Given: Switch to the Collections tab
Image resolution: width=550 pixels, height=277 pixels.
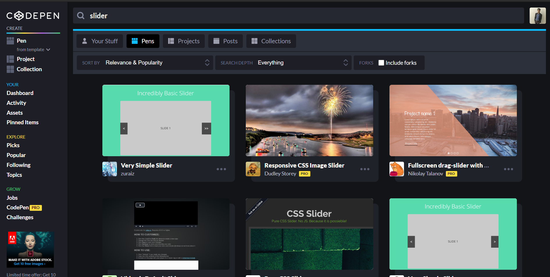Looking at the screenshot, I should 271,41.
